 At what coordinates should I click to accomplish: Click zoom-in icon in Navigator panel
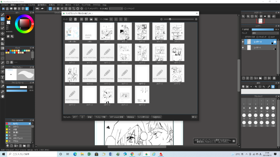pos(248,16)
